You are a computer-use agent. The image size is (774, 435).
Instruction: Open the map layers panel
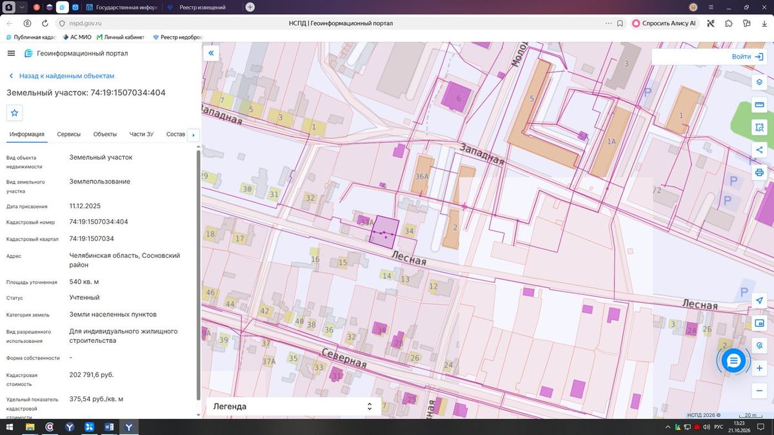[x=759, y=82]
